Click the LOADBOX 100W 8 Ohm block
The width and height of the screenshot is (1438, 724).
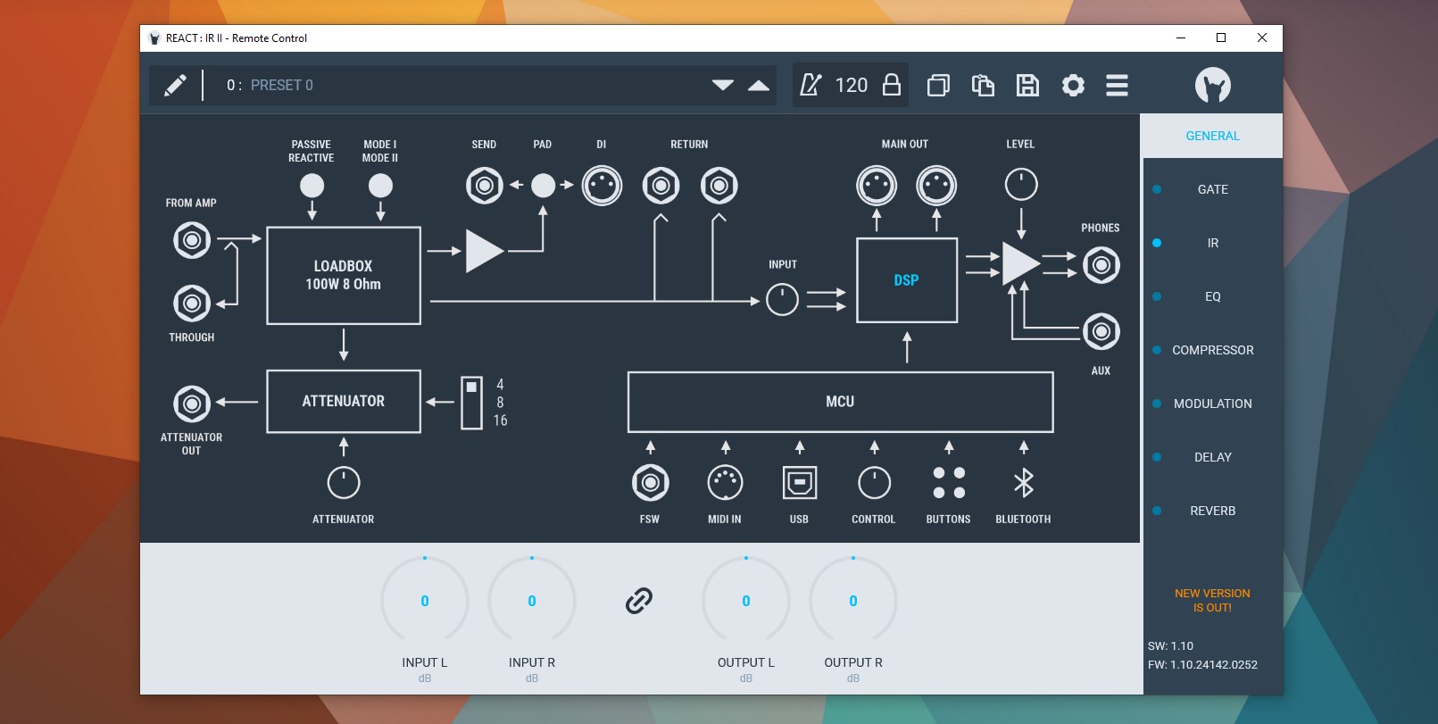tap(344, 275)
